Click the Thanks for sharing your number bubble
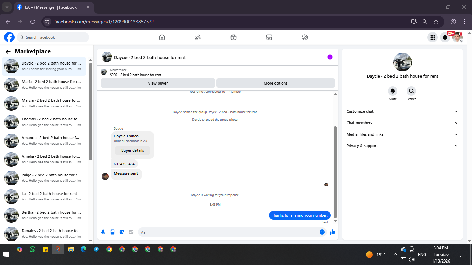Screen dimensions: 472x265 point(300,215)
